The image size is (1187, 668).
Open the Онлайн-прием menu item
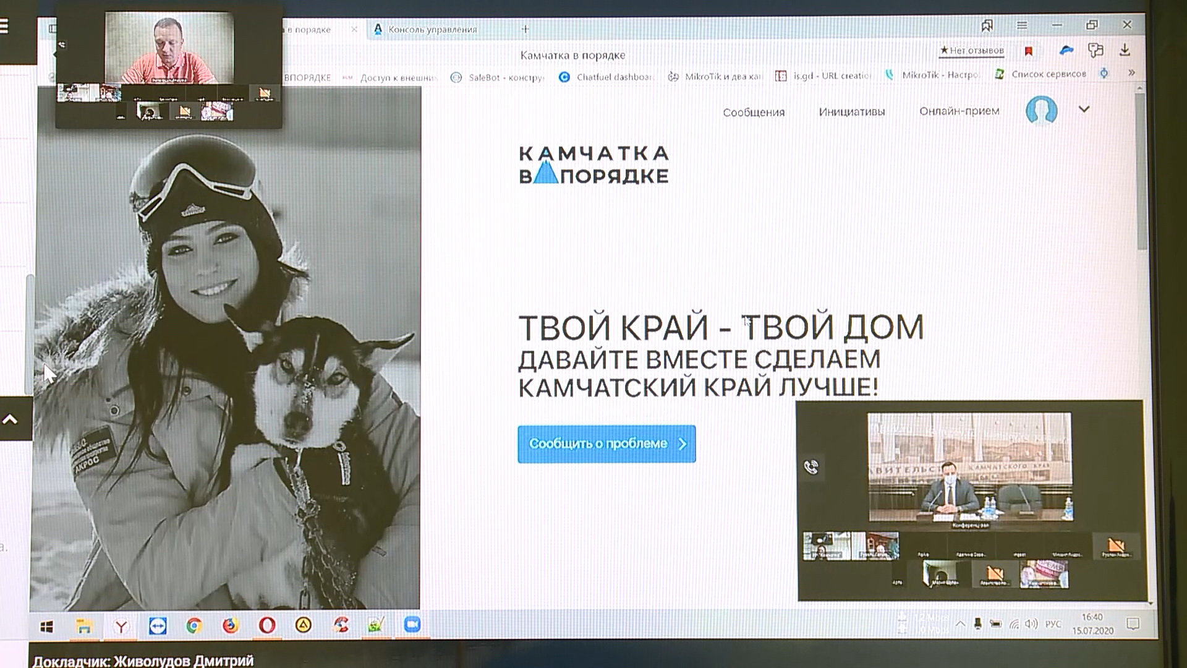(x=959, y=111)
